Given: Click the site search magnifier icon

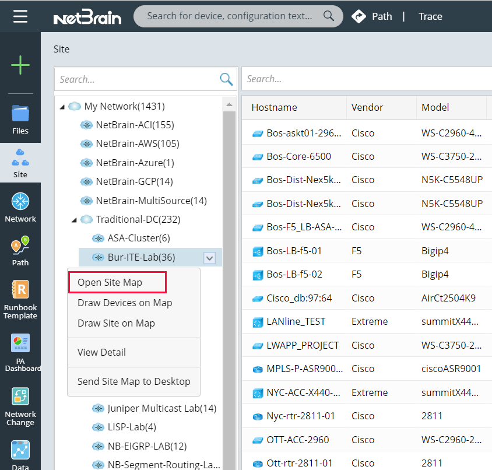Looking at the screenshot, I should (226, 79).
